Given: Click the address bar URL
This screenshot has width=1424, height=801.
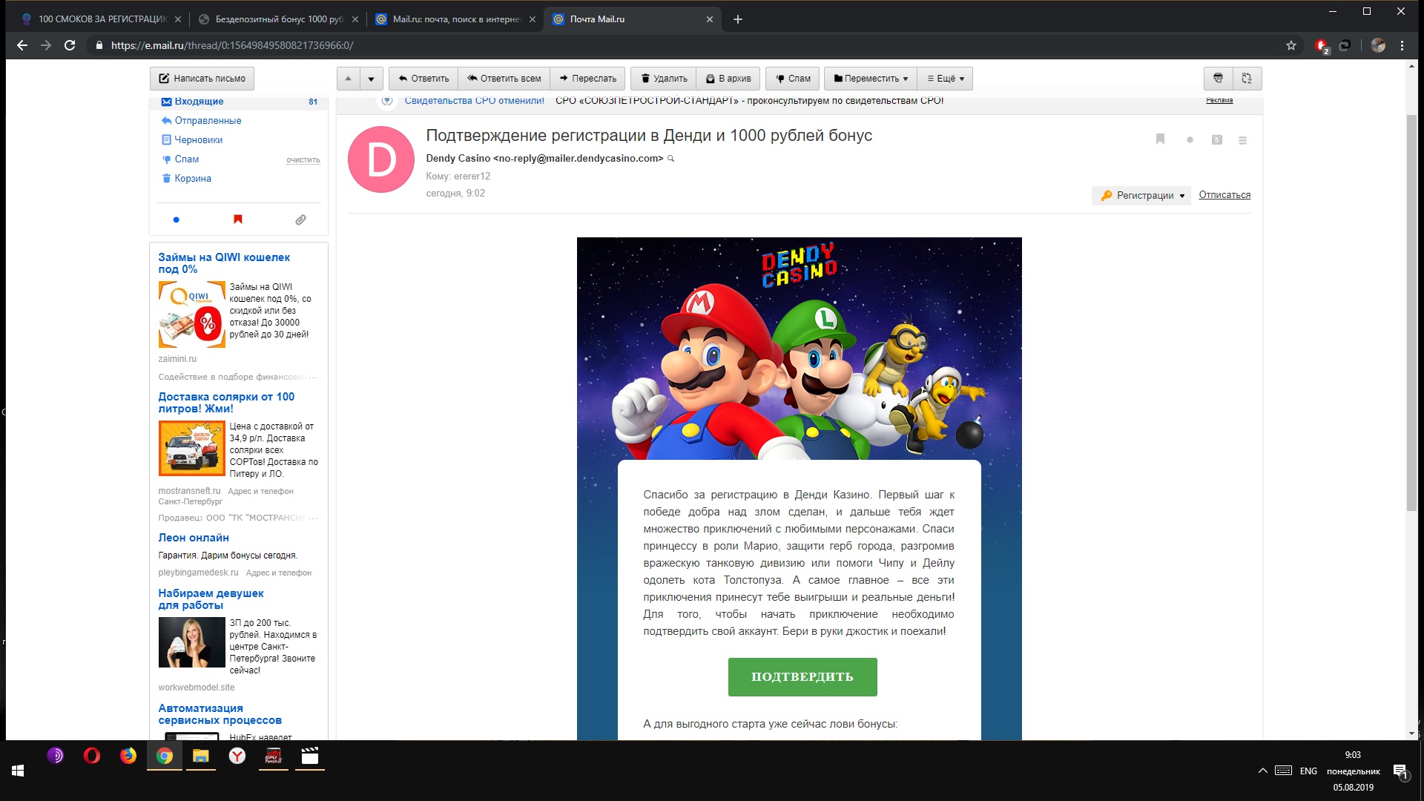Looking at the screenshot, I should tap(232, 45).
